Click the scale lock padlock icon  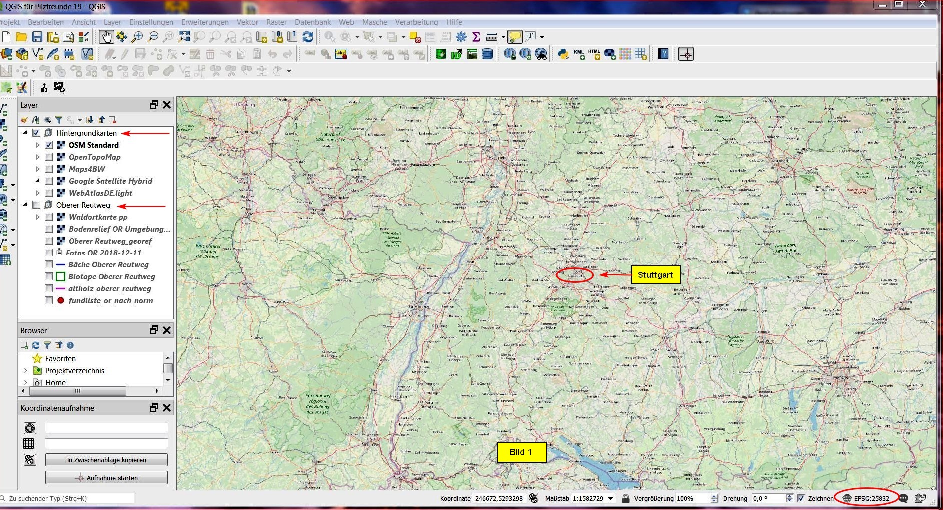[625, 498]
